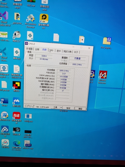Open the Word desktop shortcut
The height and width of the screenshot is (167, 125).
[4, 102]
